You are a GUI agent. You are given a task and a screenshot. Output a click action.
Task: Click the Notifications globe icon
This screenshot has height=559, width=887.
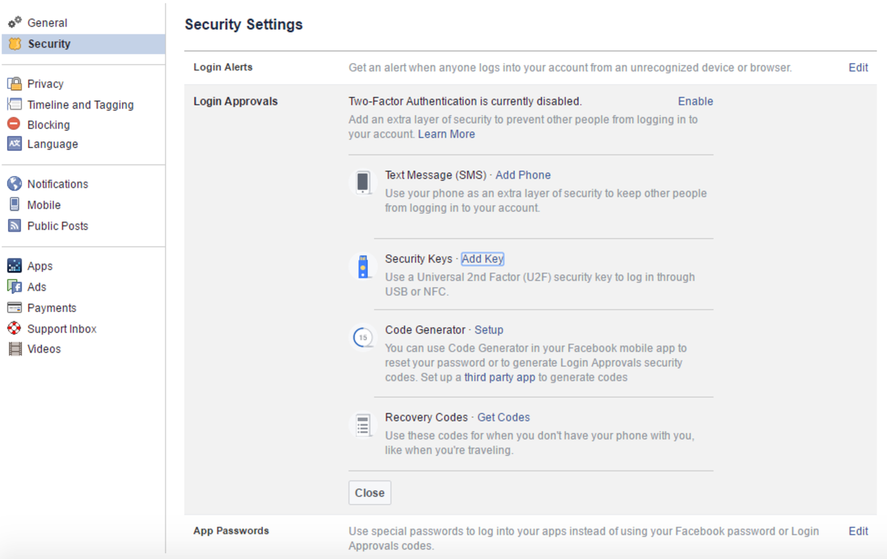[14, 184]
